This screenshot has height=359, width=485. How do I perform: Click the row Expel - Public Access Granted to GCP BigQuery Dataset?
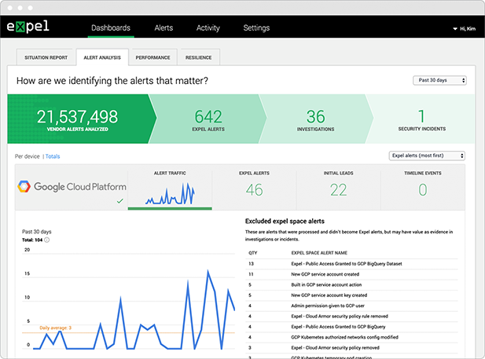click(351, 264)
